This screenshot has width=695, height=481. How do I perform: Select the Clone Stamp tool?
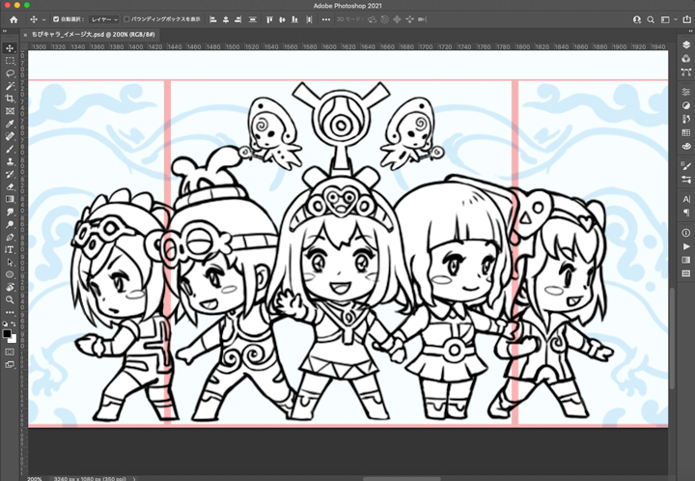[10, 161]
